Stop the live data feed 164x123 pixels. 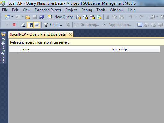coord(14,25)
